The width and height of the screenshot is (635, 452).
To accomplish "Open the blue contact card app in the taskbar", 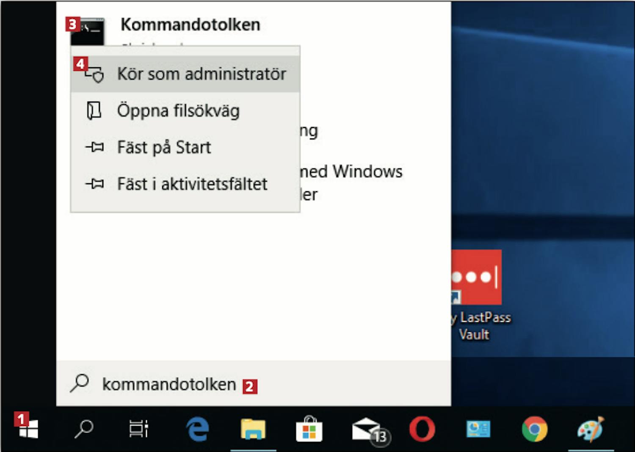I will pyautogui.click(x=478, y=429).
